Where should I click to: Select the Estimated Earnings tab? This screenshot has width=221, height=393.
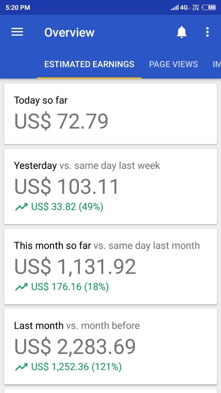[89, 64]
